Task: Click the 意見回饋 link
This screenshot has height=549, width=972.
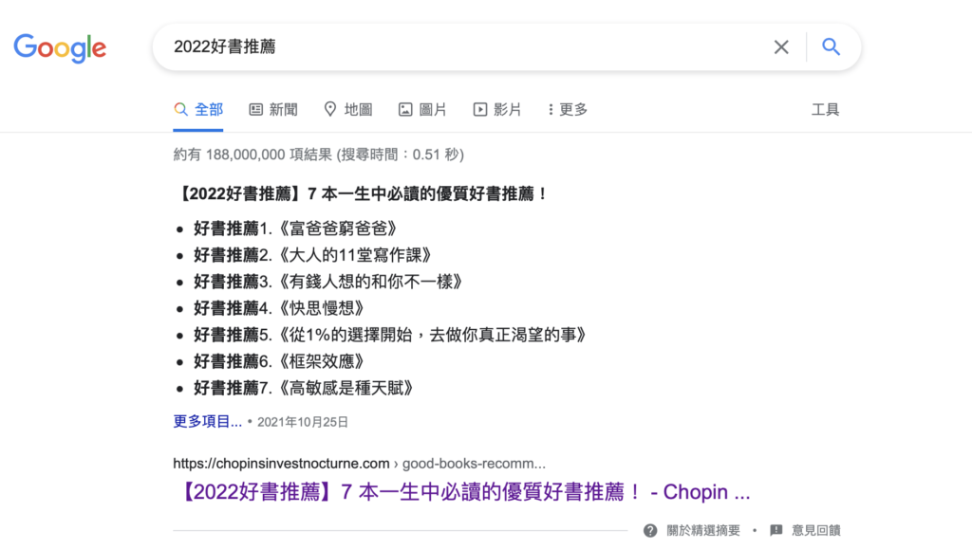Action: point(815,530)
